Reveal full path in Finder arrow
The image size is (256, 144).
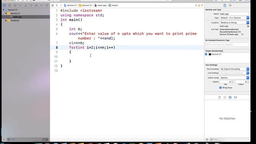[242, 34]
